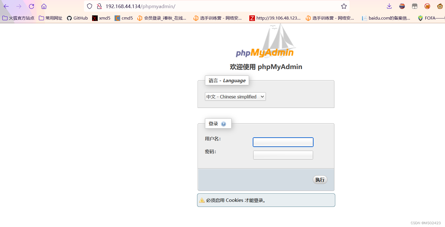Open the first 选手训练营 bookmark
The width and height of the screenshot is (445, 227).
coord(218,18)
